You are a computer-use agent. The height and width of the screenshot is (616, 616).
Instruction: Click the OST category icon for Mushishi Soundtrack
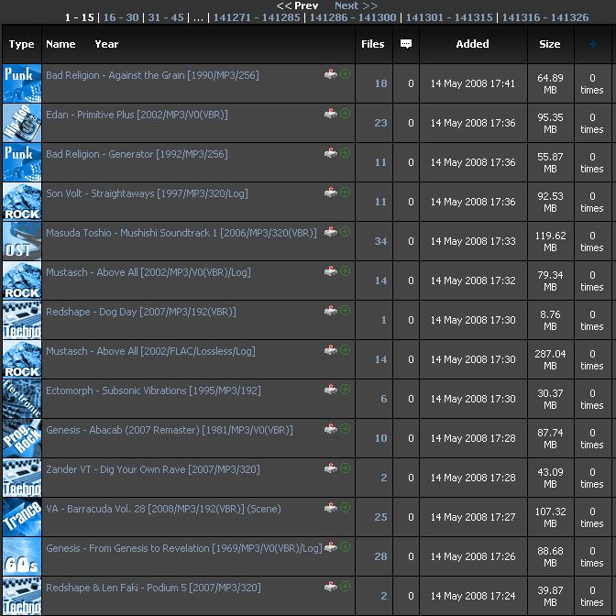tap(22, 241)
